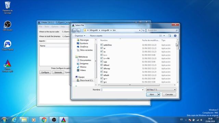Image resolution: width=219 pixels, height=123 pixels.
Task: Click the Action Center flag tray icon
Action: [x=190, y=120]
